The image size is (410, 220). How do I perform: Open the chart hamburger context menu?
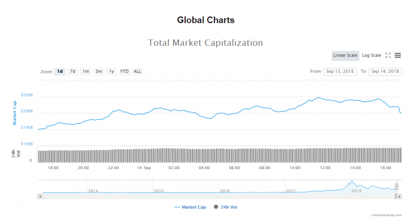coord(398,55)
